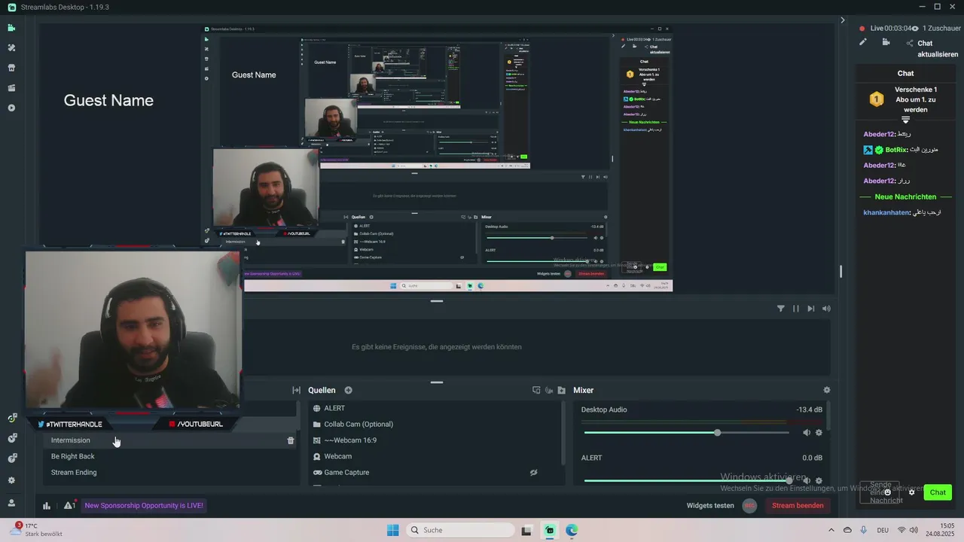Viewport: 964px width, 542px height.
Task: Toggle the audio source icon in Quellen header
Action: (x=549, y=390)
